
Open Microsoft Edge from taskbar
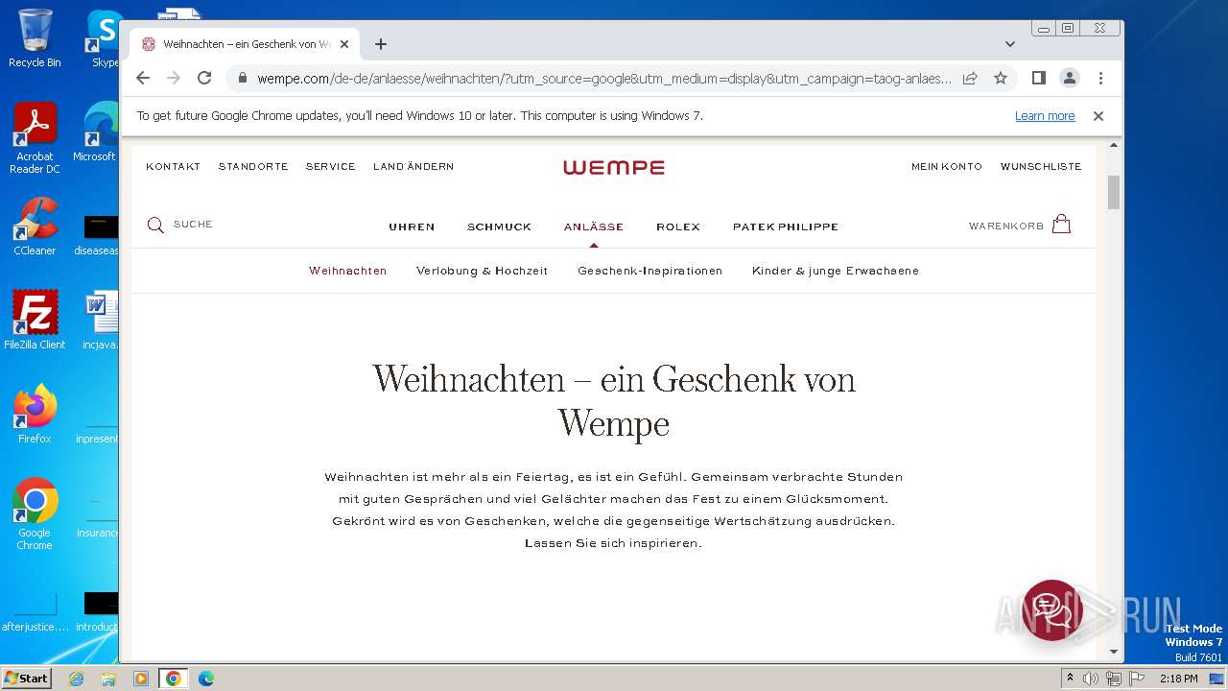(206, 679)
